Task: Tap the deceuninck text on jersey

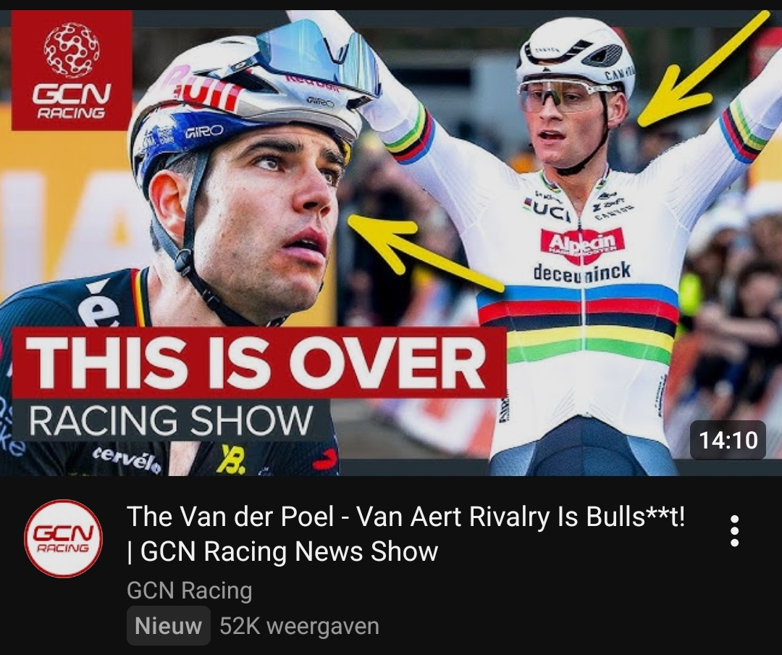Action: tap(582, 271)
